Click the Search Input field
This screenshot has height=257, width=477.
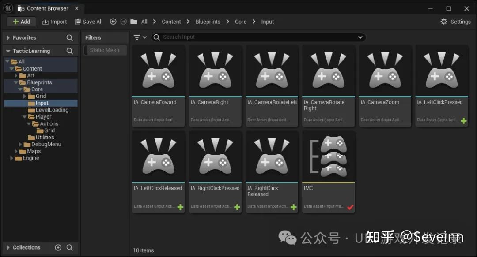(258, 37)
